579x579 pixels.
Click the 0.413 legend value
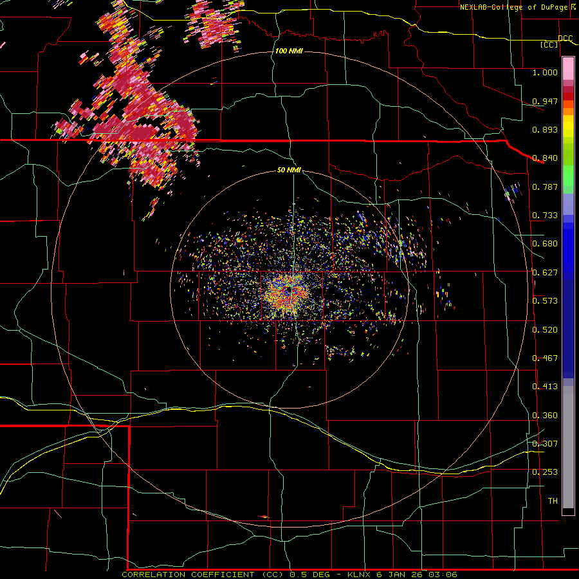point(545,386)
